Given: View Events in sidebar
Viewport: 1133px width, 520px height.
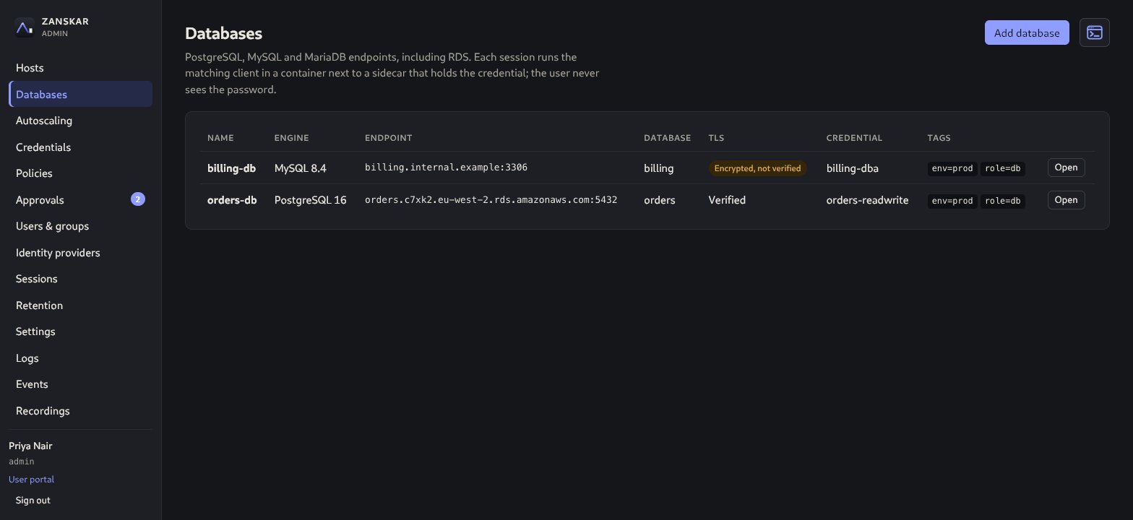Looking at the screenshot, I should tap(80, 384).
